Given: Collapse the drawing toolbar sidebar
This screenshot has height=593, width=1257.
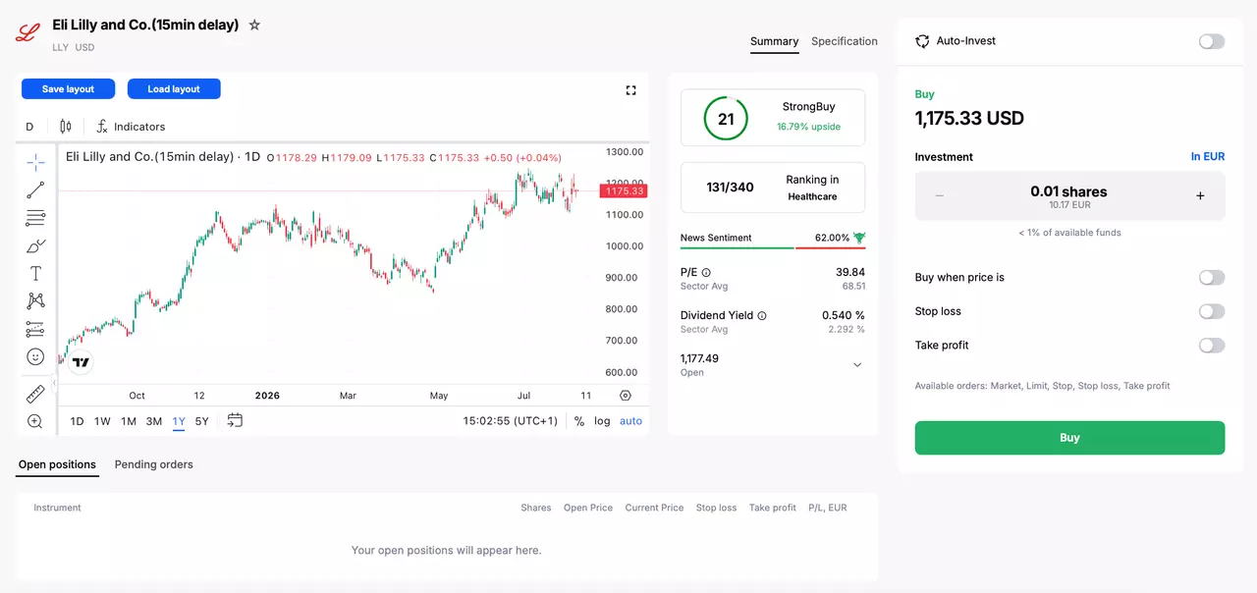Looking at the screenshot, I should pos(55,382).
